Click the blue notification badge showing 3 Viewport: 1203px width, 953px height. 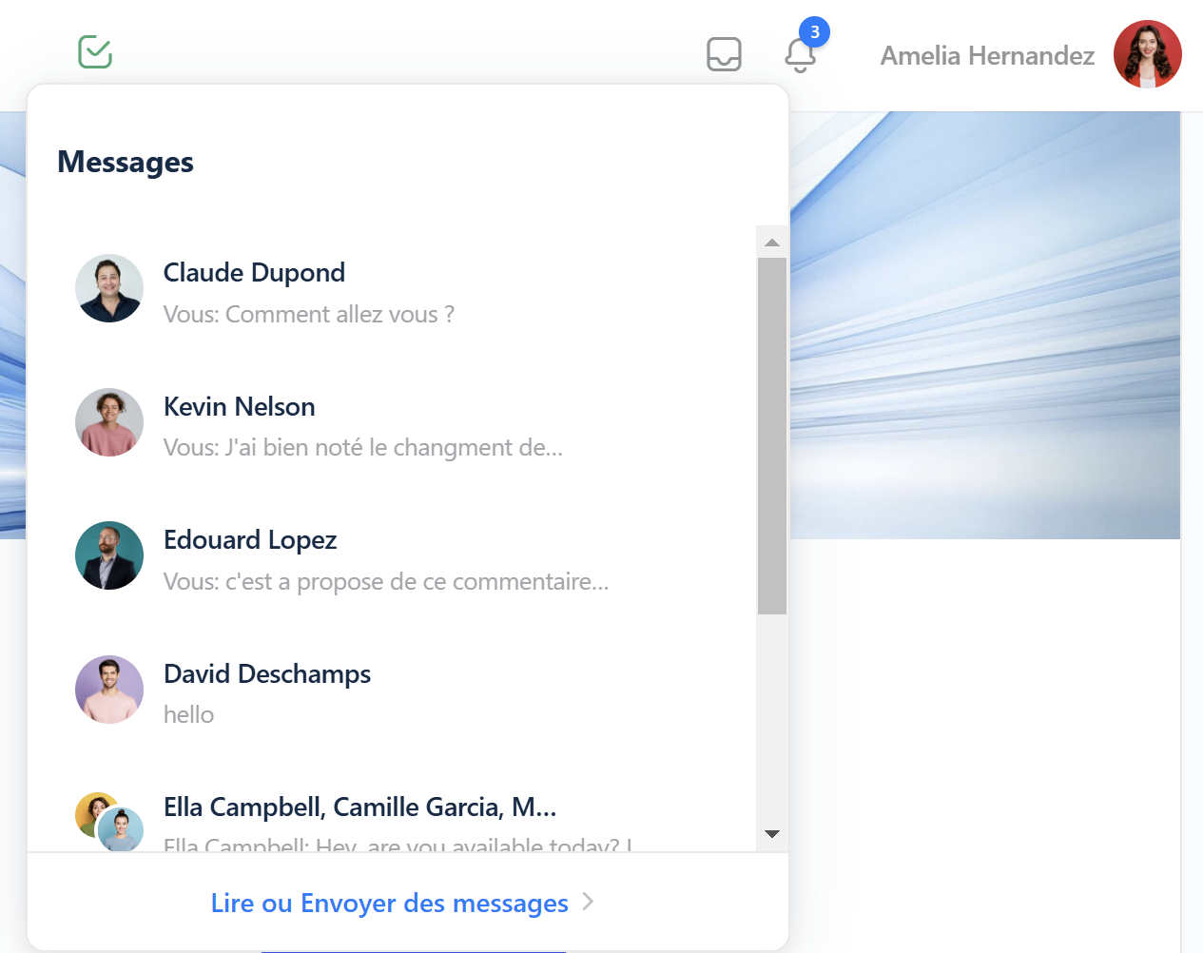point(814,32)
